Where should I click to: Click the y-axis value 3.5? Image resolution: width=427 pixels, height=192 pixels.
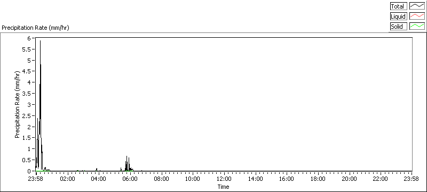(26, 94)
